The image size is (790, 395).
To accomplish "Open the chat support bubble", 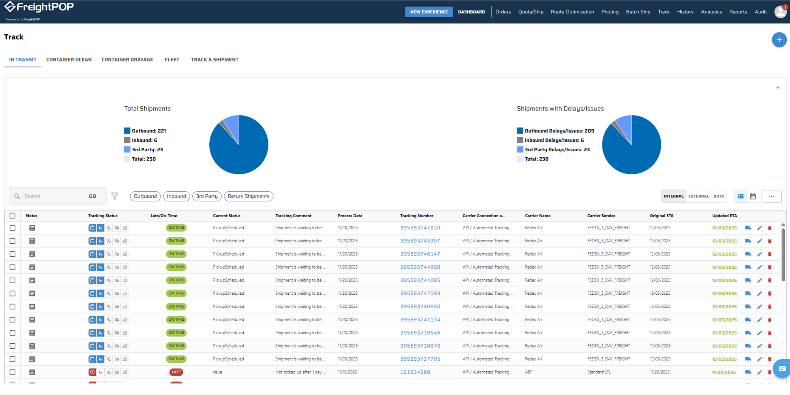I will coord(782,369).
